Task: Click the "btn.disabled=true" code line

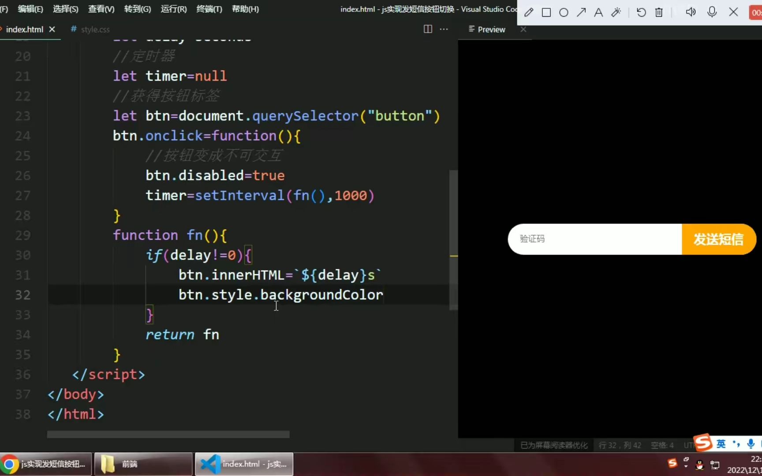Action: 215,175
